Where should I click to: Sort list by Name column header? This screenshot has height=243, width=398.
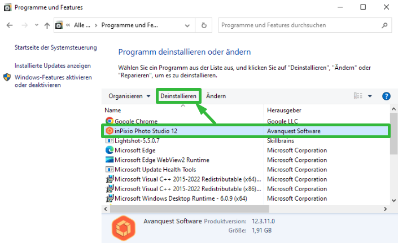point(113,111)
